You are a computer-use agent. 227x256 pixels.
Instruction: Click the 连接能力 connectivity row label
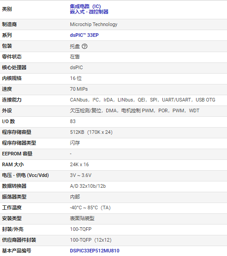[12, 100]
